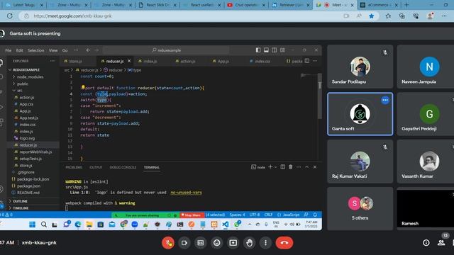Viewport: 454px width, 255px height.
Task: Open more options three-dot menu
Action: tap(265, 243)
